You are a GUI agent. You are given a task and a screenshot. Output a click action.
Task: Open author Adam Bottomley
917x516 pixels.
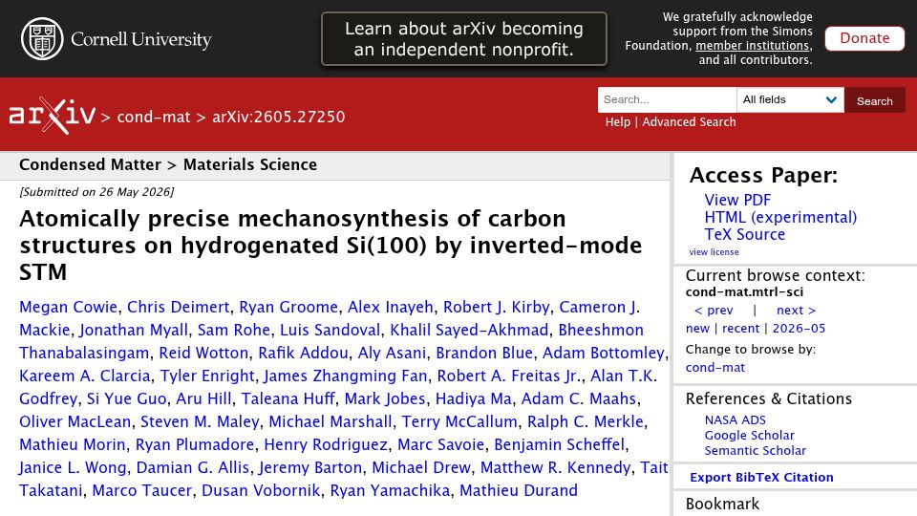pyautogui.click(x=604, y=353)
